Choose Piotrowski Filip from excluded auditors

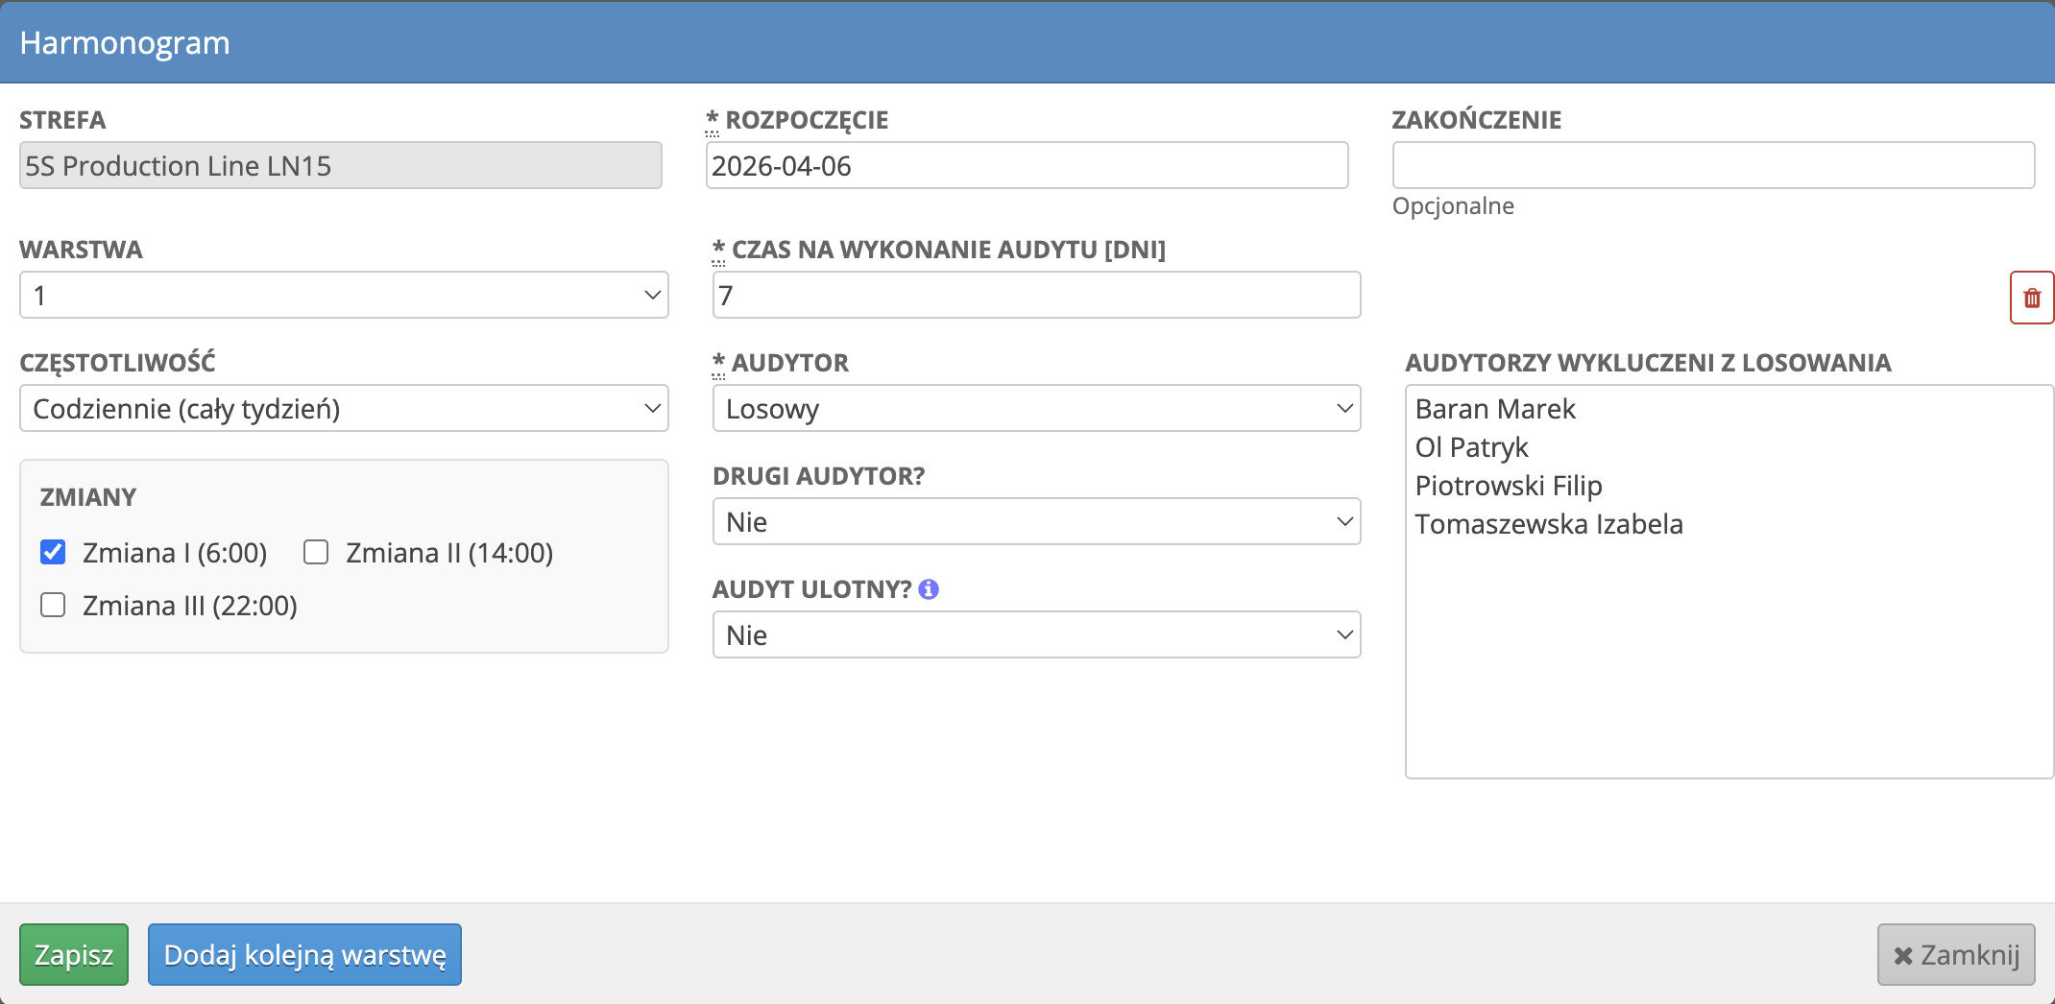pyautogui.click(x=1508, y=486)
